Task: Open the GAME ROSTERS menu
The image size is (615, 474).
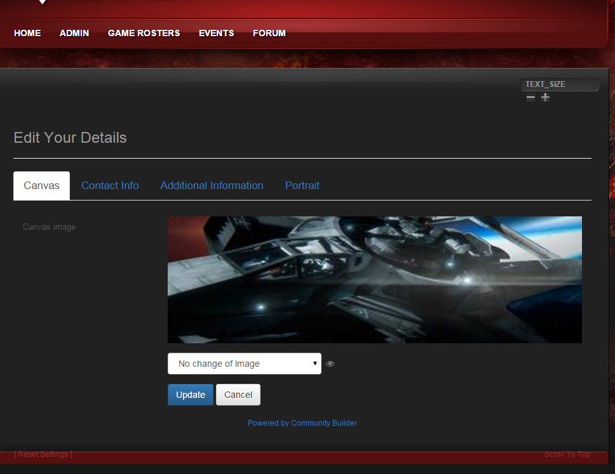Action: pos(144,33)
